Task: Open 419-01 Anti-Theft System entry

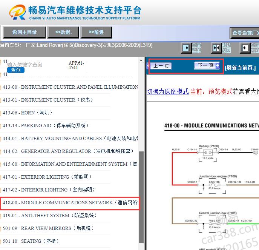Action: click(x=49, y=215)
